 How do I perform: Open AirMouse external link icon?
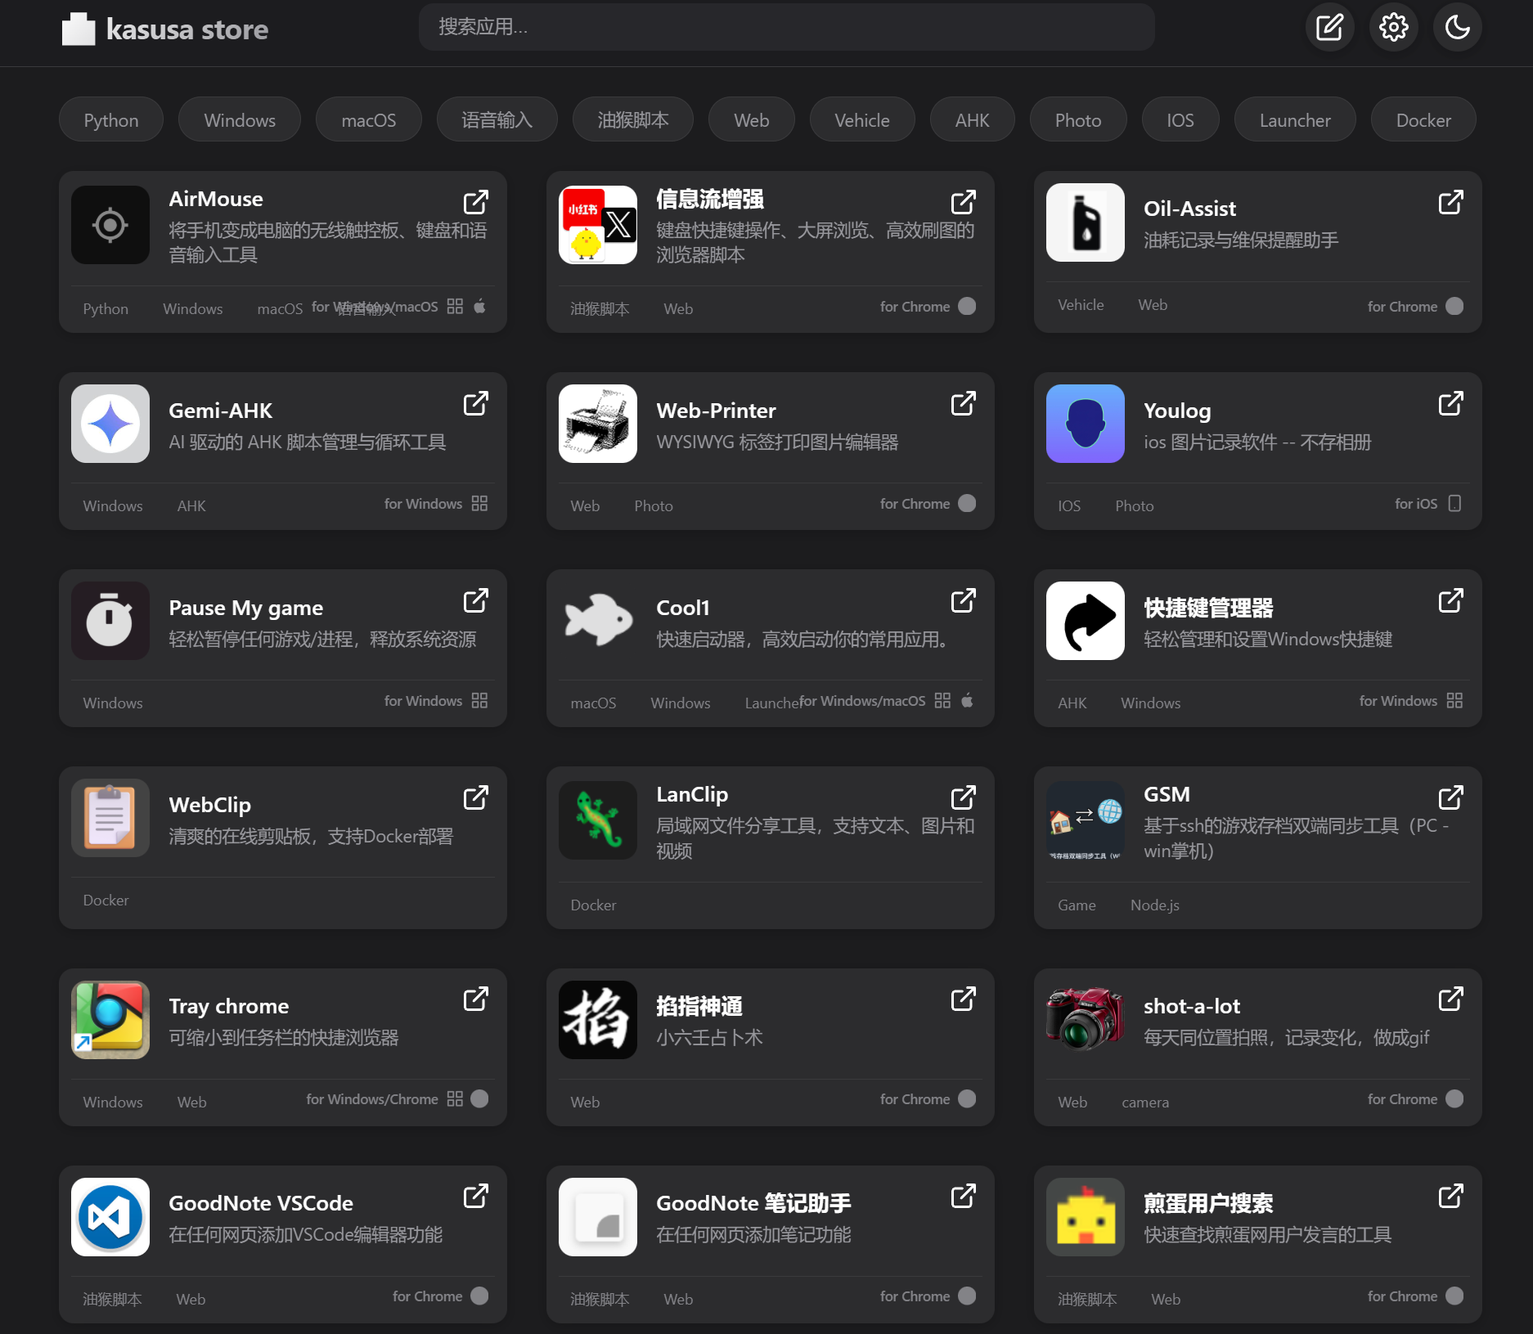pyautogui.click(x=475, y=202)
